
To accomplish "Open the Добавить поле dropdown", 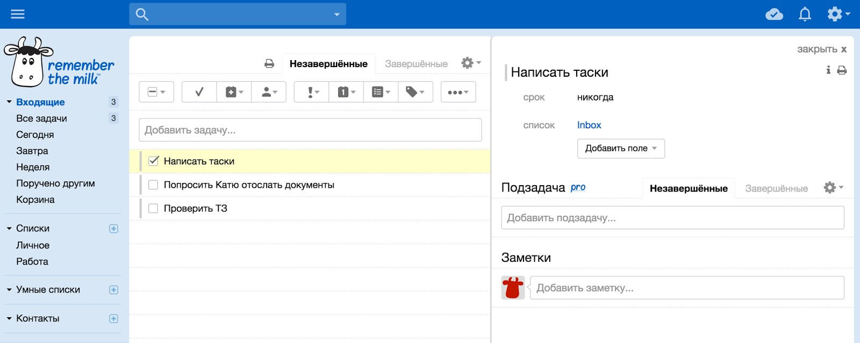I will (621, 149).
